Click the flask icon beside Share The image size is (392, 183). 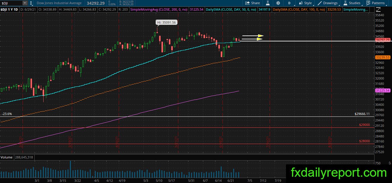coord(268,3)
